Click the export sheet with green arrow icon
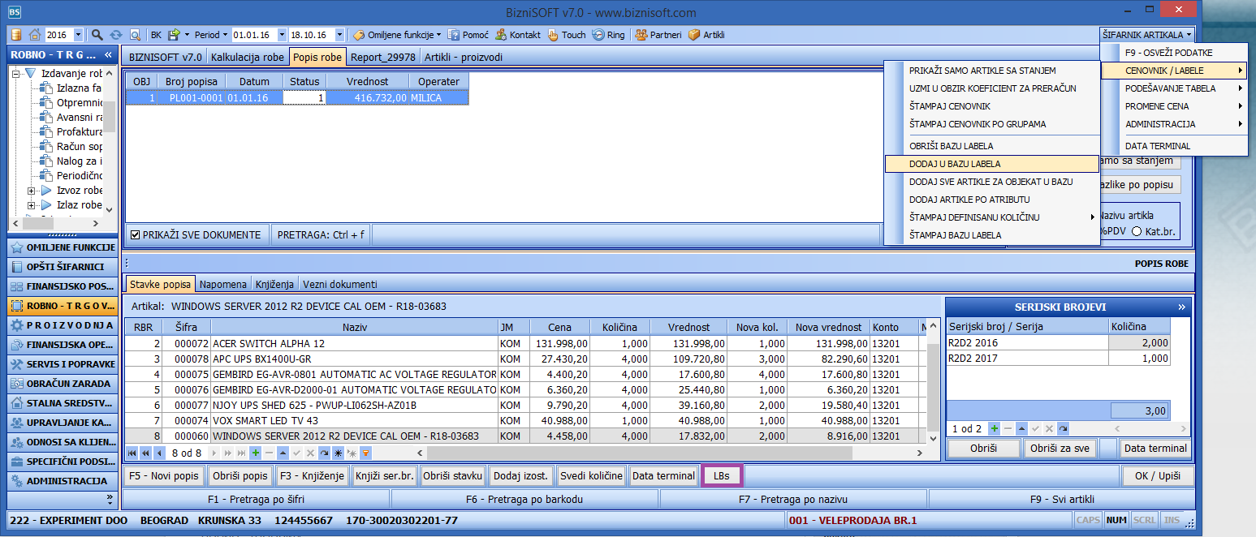The width and height of the screenshot is (1256, 537). (174, 35)
